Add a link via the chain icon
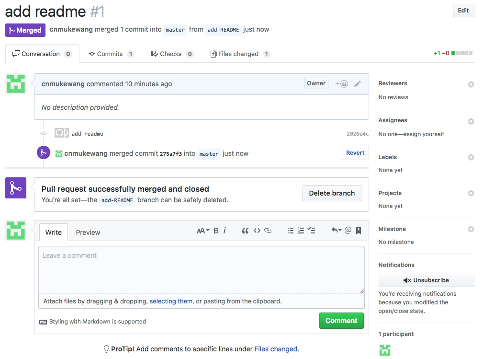 click(x=268, y=231)
